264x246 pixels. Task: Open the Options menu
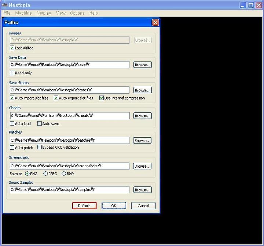tap(77, 13)
